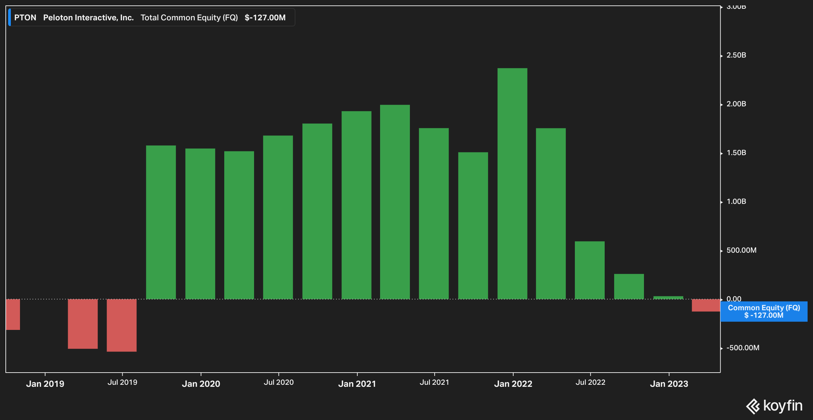The width and height of the screenshot is (813, 420).
Task: Click the -500.00M y-axis label
Action: click(743, 348)
